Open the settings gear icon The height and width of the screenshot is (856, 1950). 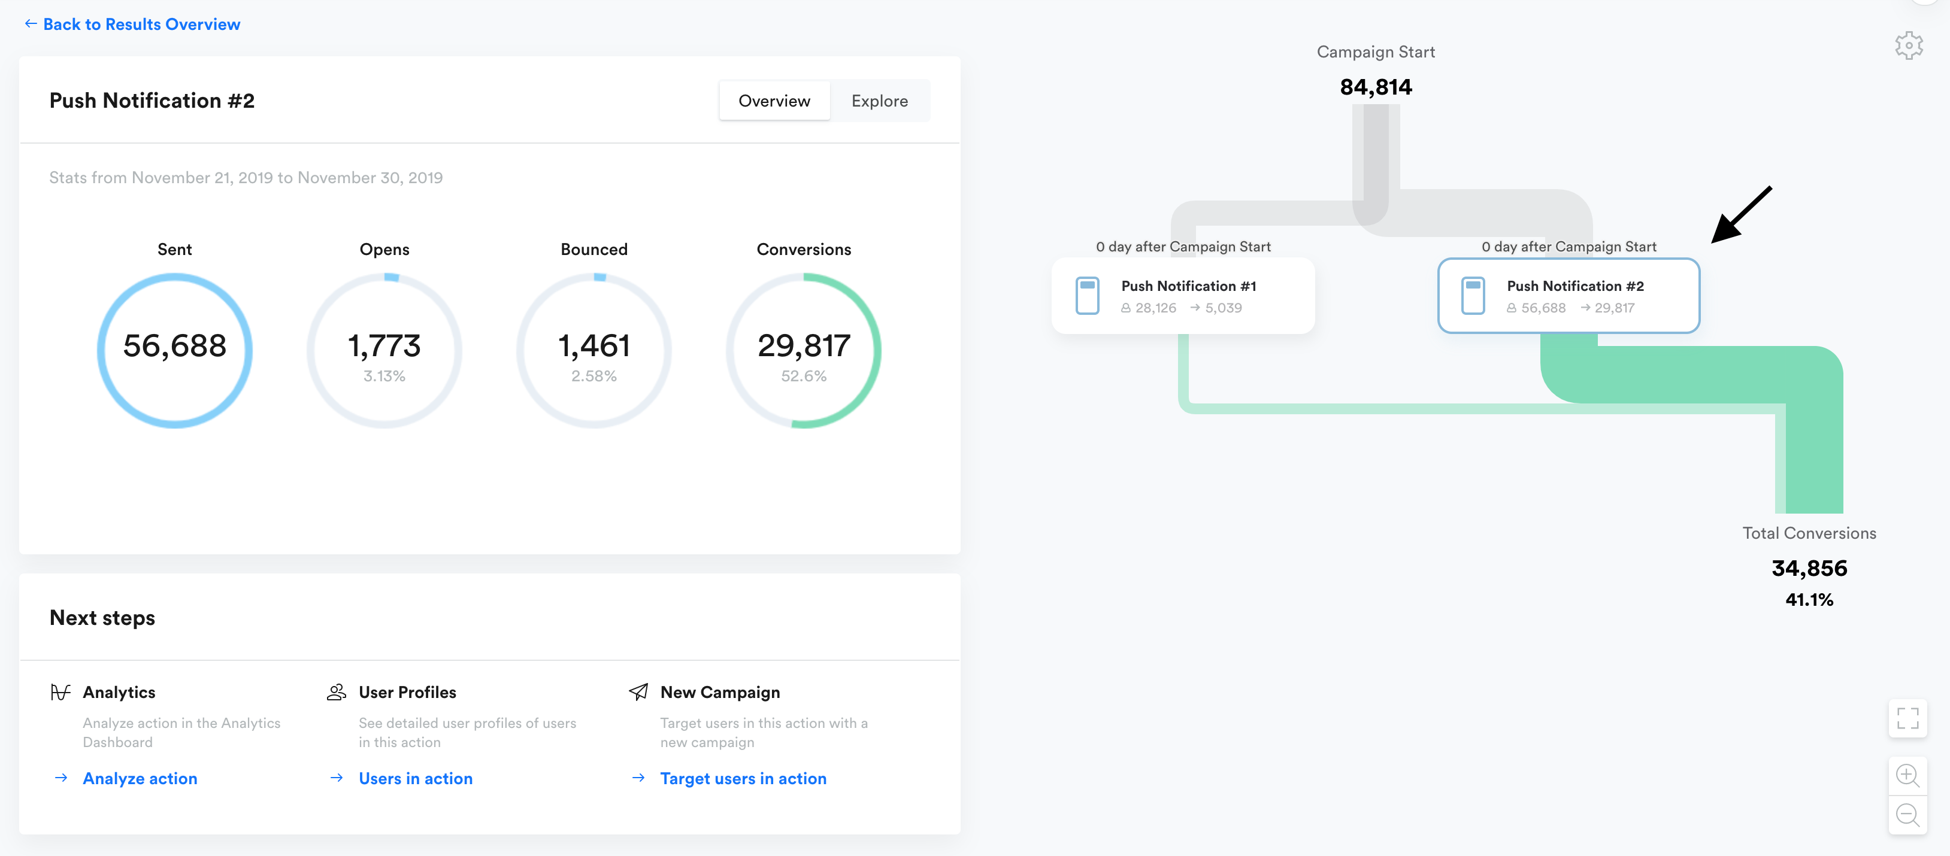pos(1908,46)
